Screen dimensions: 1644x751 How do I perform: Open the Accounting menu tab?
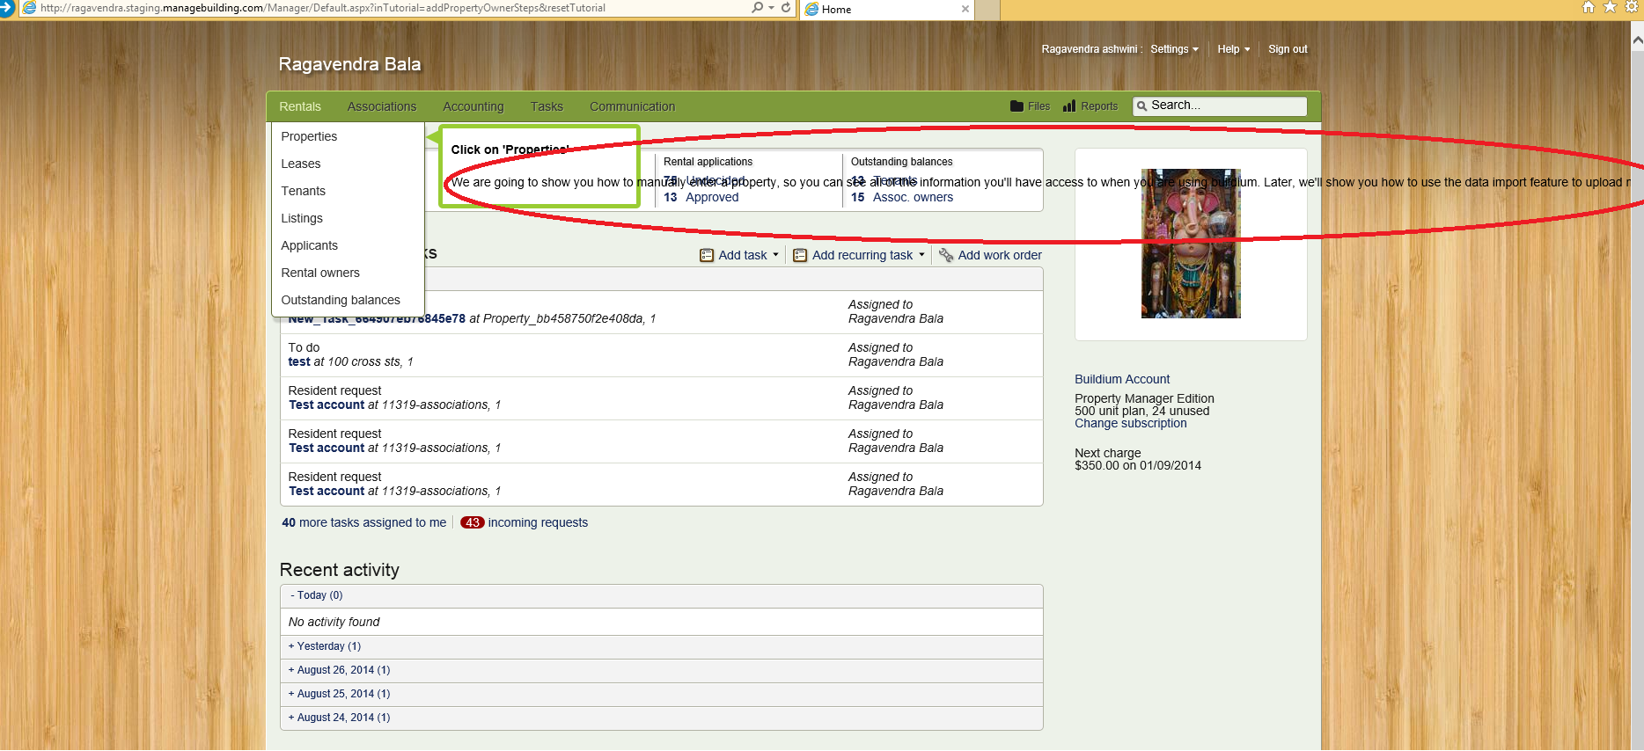point(473,106)
